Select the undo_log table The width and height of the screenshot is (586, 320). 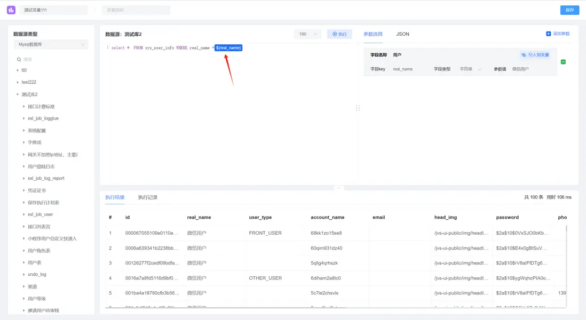37,275
